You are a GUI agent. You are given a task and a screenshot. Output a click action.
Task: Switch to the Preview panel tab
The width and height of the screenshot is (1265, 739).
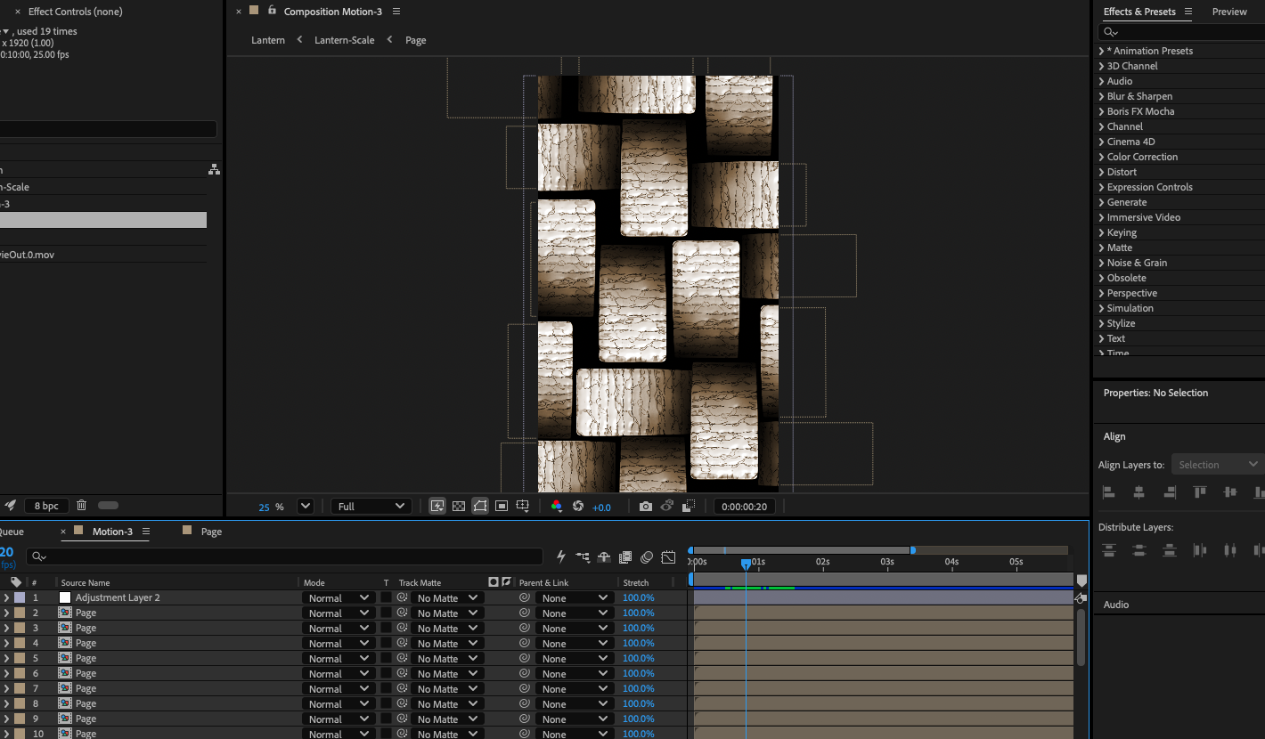[1229, 12]
